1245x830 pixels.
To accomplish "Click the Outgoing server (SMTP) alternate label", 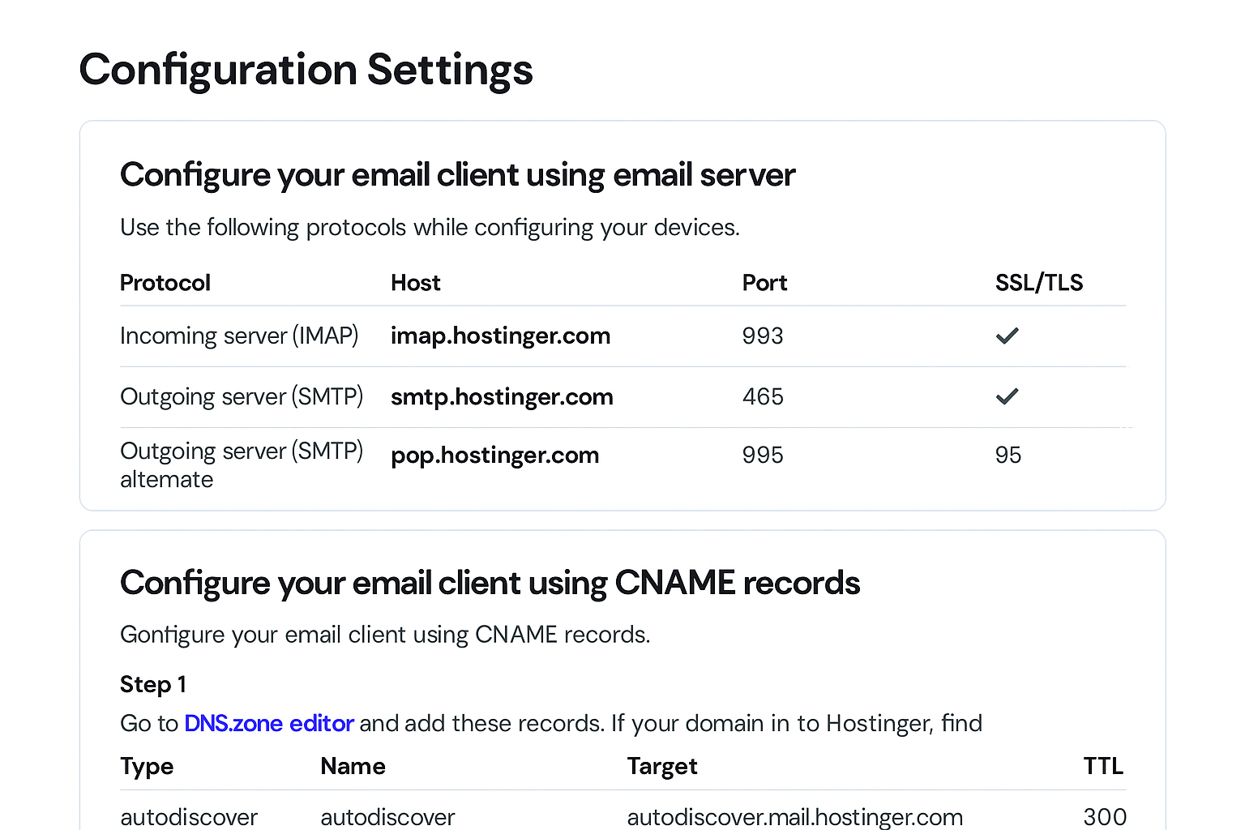I will click(242, 464).
